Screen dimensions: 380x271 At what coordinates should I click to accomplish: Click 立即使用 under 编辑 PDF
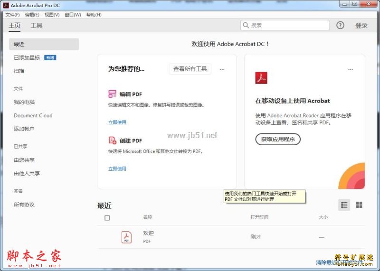click(117, 122)
